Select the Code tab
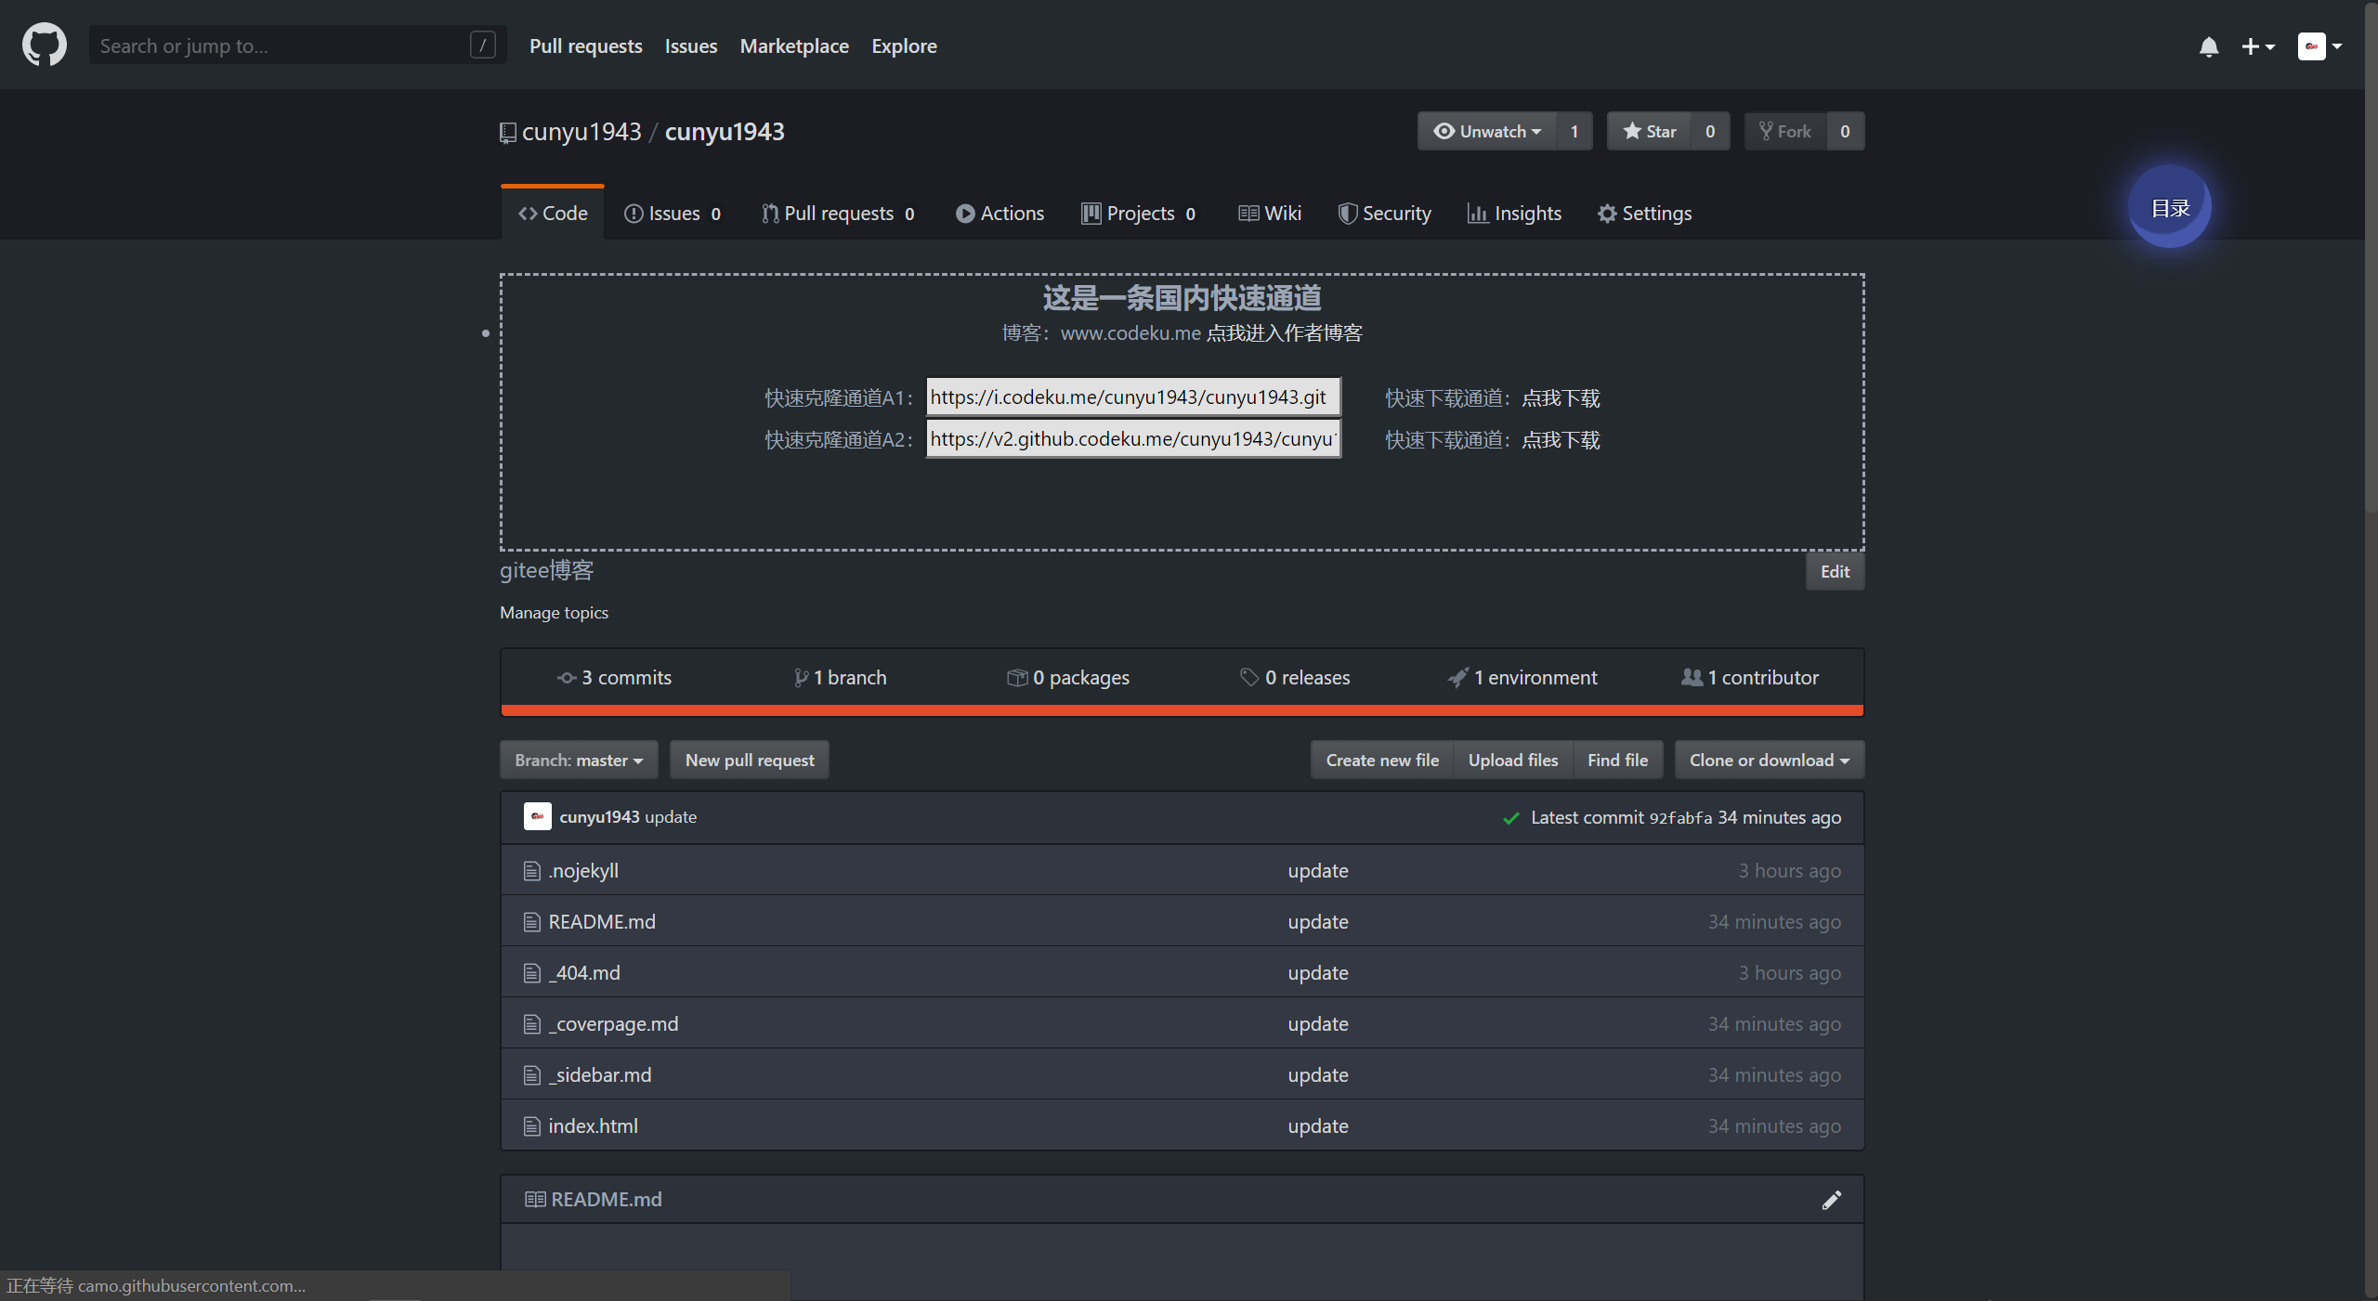The height and width of the screenshot is (1301, 2378). [553, 212]
